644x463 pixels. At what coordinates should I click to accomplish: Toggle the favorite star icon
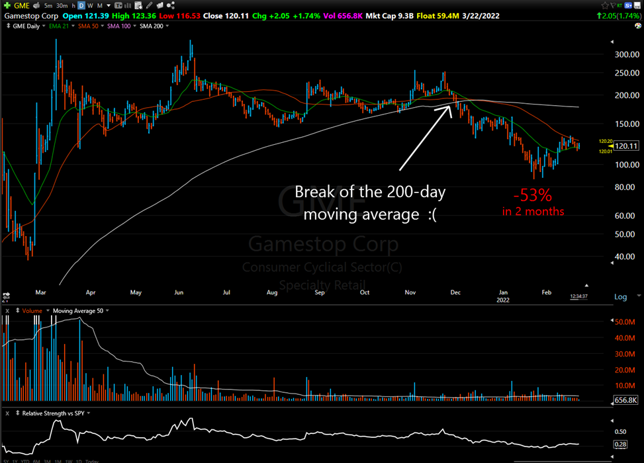pos(604,5)
